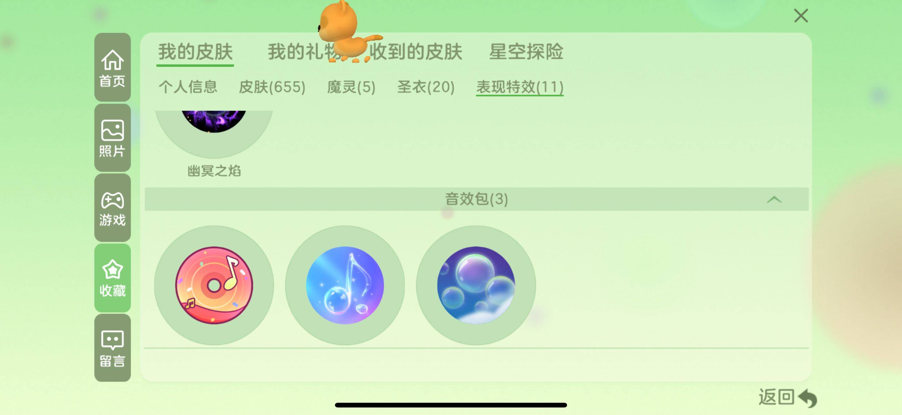902x415 pixels.
Task: Open the 星空探险 tab
Action: 526,52
